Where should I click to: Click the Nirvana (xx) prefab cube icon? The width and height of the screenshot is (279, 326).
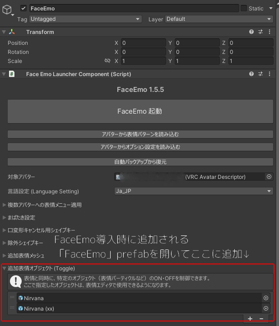(x=20, y=308)
